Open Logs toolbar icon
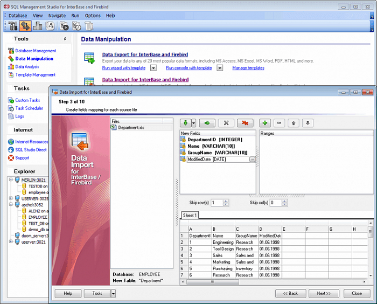Screen dimensions: 377x304 tap(89, 26)
